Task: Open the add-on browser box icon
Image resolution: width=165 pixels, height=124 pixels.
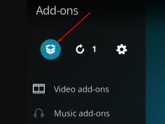Action: [x=51, y=49]
